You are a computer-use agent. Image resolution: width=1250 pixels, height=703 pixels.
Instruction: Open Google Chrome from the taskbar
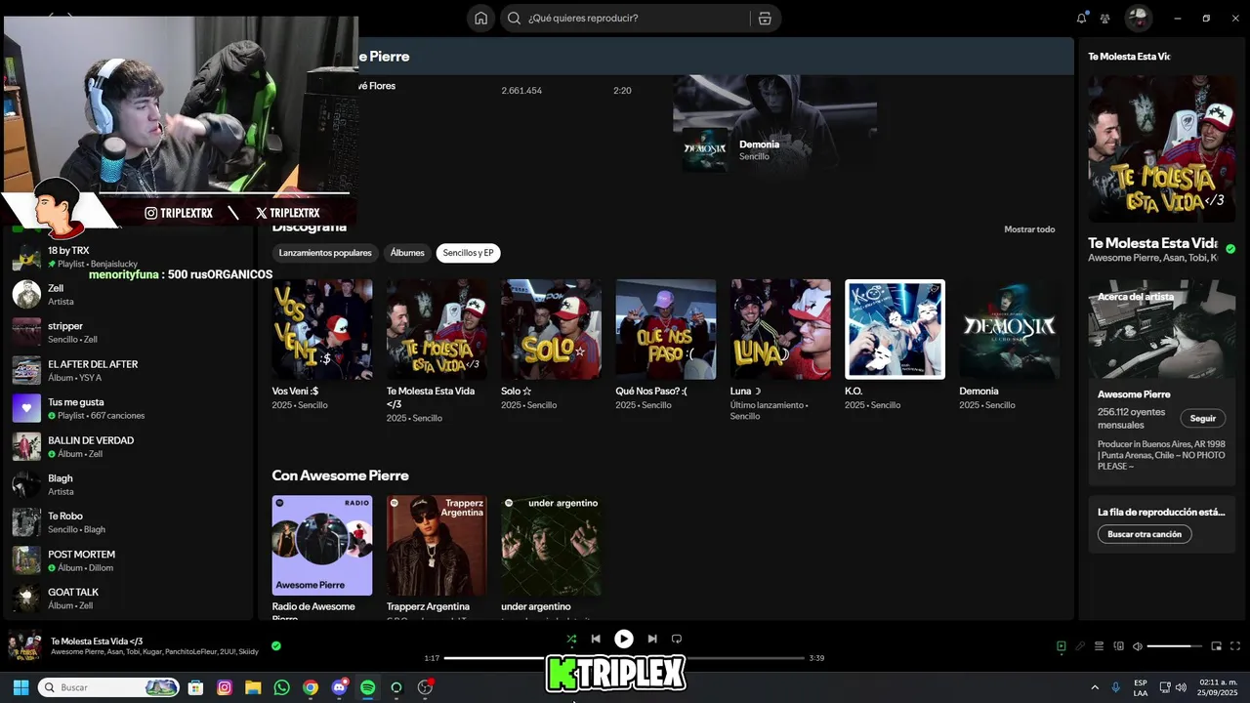[x=311, y=687]
